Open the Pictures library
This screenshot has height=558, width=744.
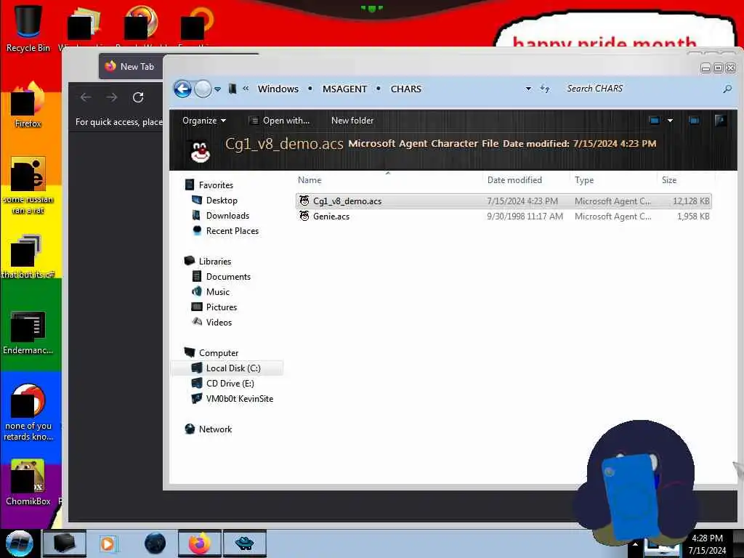pos(222,307)
